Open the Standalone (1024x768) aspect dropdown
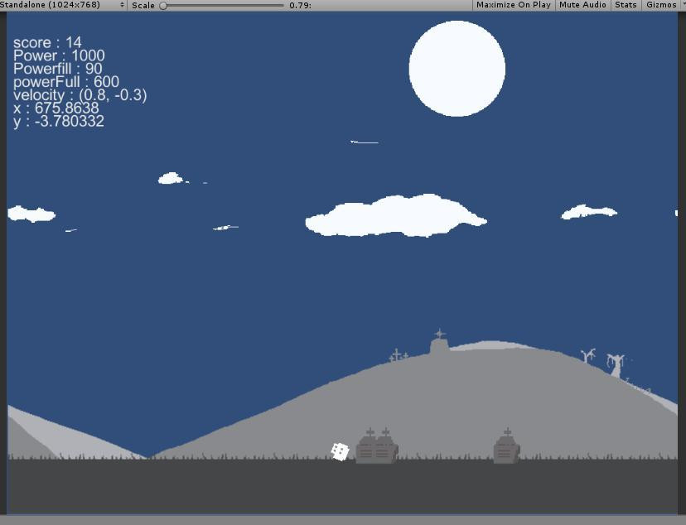Viewport: 686px width, 525px height. click(x=63, y=5)
